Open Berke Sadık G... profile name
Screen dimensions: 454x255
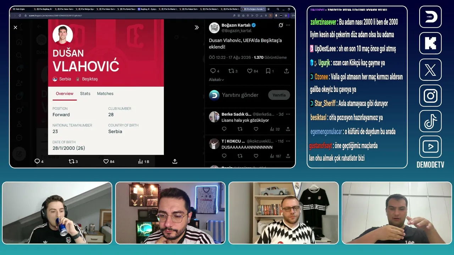236,114
